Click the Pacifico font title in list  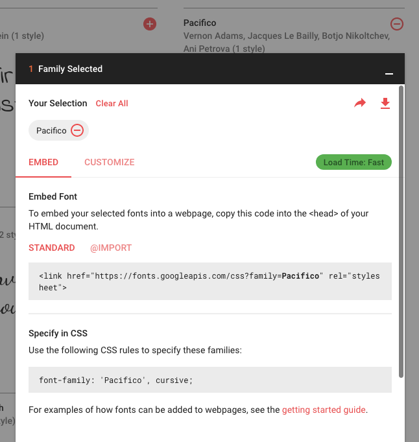click(x=200, y=23)
